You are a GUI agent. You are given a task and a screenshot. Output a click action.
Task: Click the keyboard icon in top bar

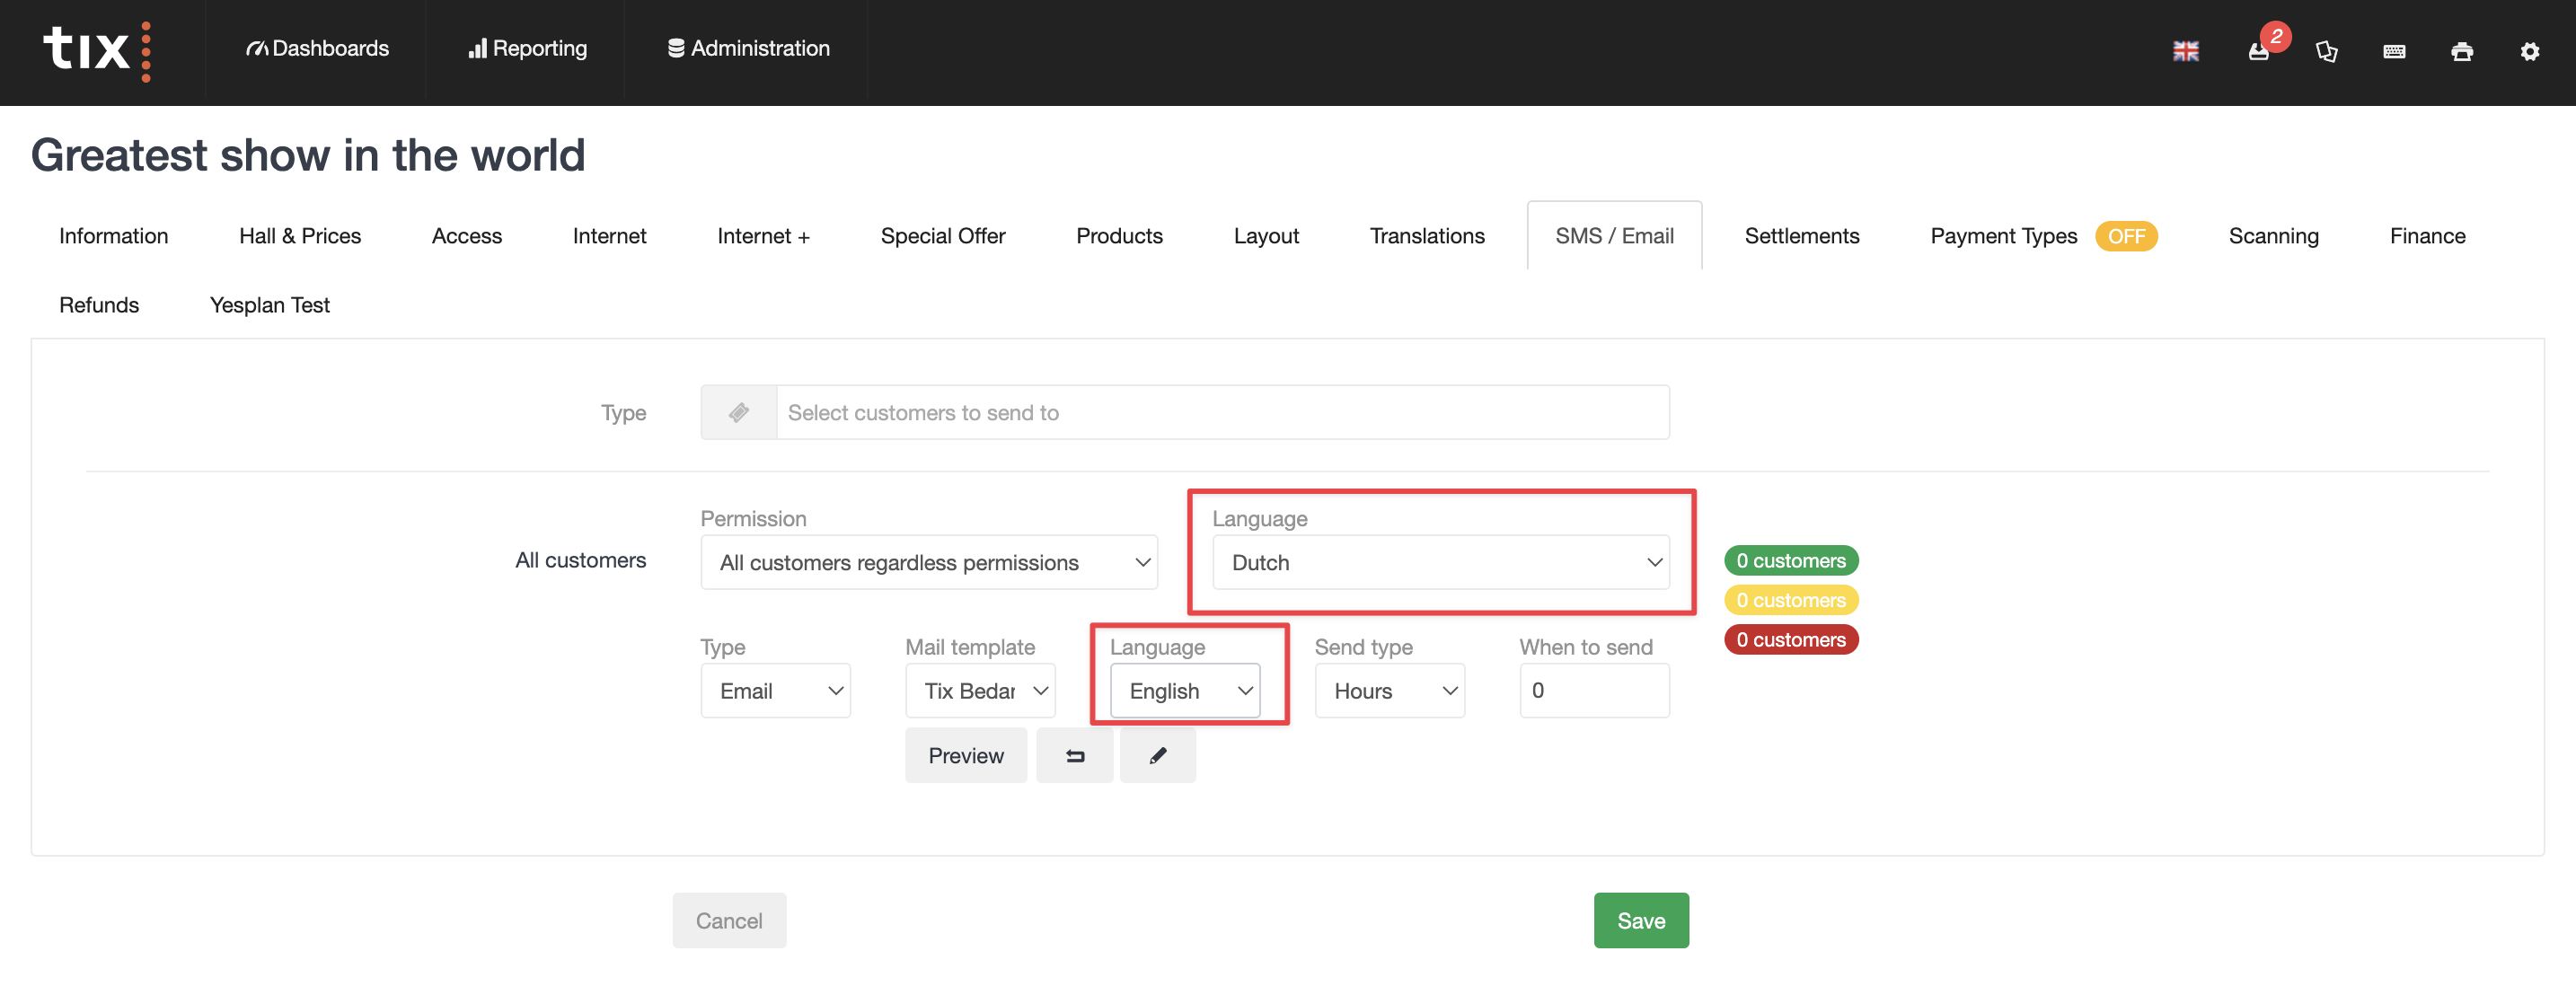pos(2394,51)
